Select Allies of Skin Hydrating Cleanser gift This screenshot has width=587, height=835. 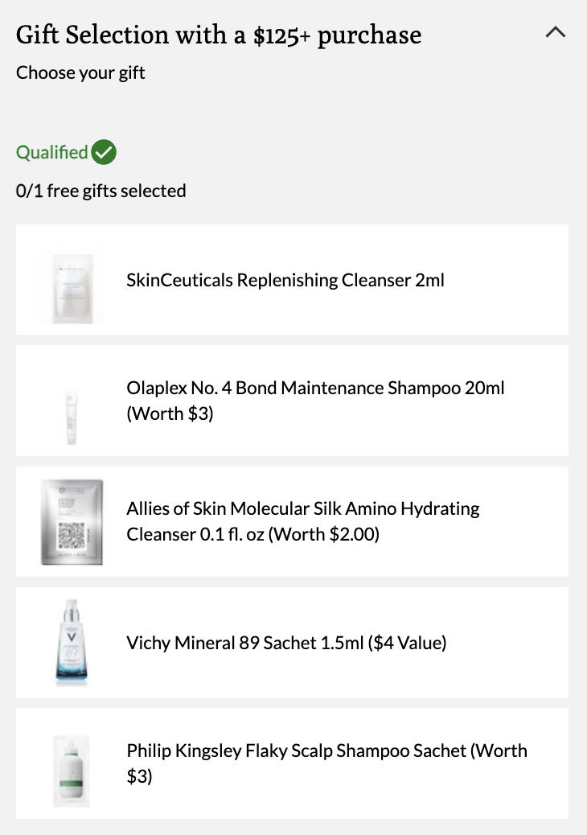[292, 521]
